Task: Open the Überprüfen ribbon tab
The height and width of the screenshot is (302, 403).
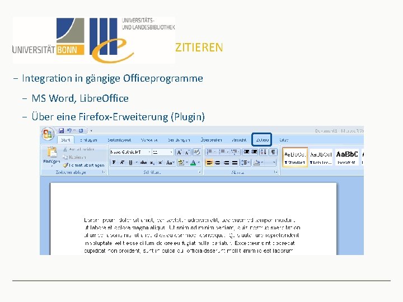Action: click(x=211, y=140)
